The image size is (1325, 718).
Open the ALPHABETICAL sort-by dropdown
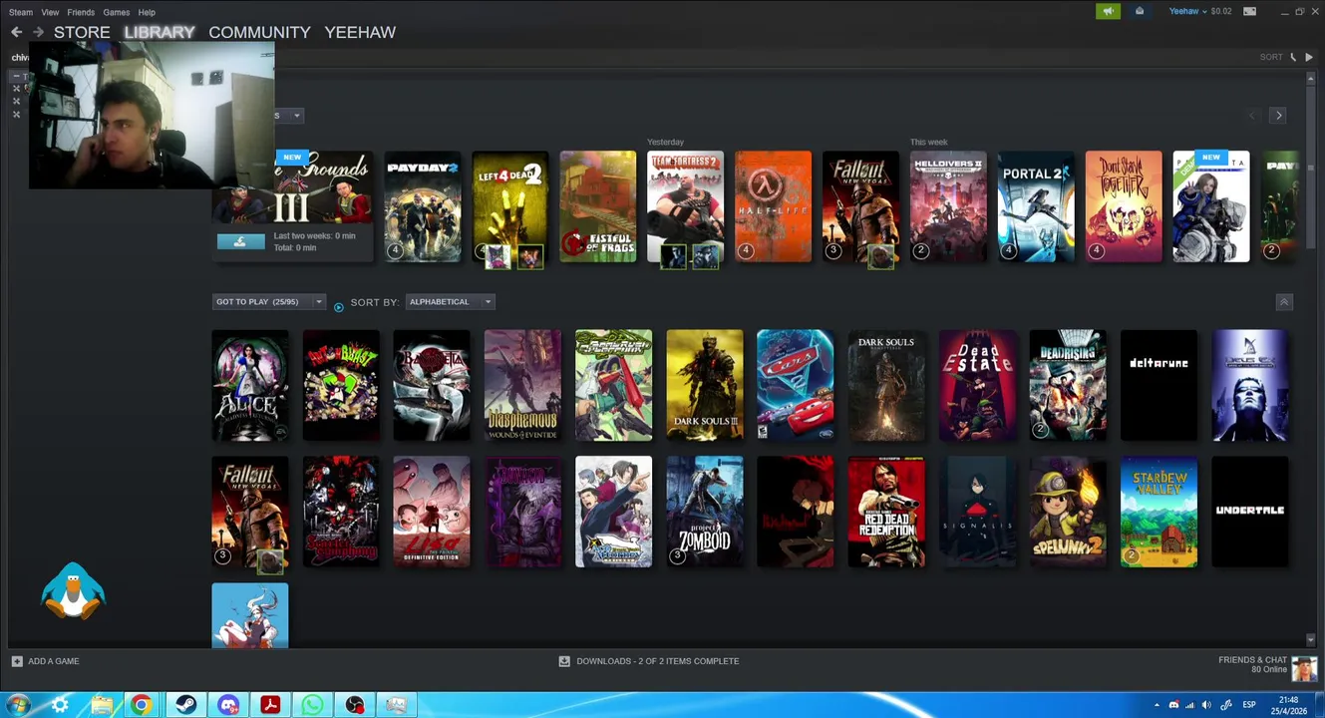point(450,301)
